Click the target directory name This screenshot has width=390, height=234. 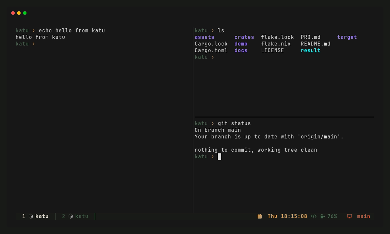[x=347, y=37]
